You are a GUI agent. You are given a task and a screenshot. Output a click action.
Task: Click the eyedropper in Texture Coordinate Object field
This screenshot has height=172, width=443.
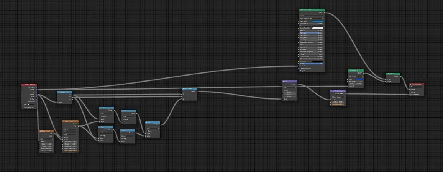pyautogui.click(x=35, y=104)
